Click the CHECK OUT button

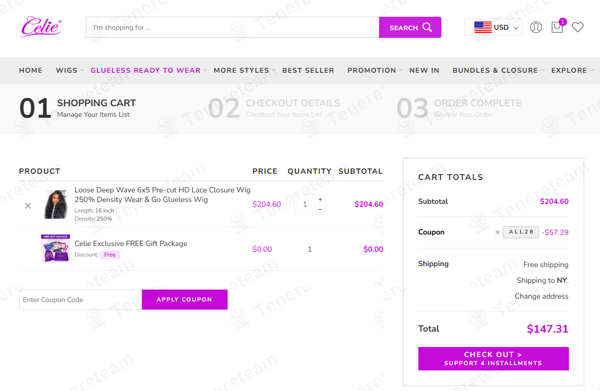click(x=493, y=358)
